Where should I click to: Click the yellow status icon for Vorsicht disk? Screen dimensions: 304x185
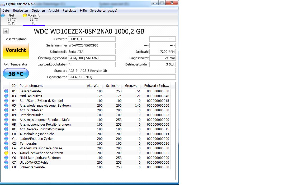(25, 15)
